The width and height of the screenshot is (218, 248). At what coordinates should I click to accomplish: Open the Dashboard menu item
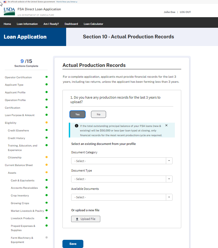click(71, 24)
